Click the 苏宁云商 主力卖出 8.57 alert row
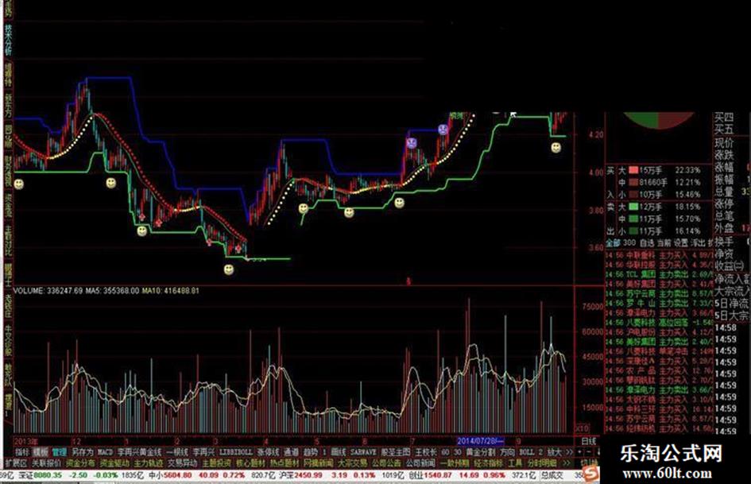The image size is (751, 484). pos(659,294)
